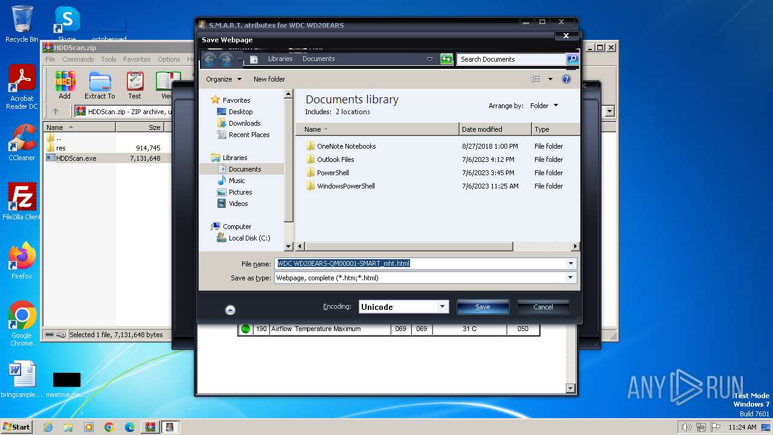The image size is (773, 435).
Task: Select Local Disk (C:) in sidebar
Action: 243,238
